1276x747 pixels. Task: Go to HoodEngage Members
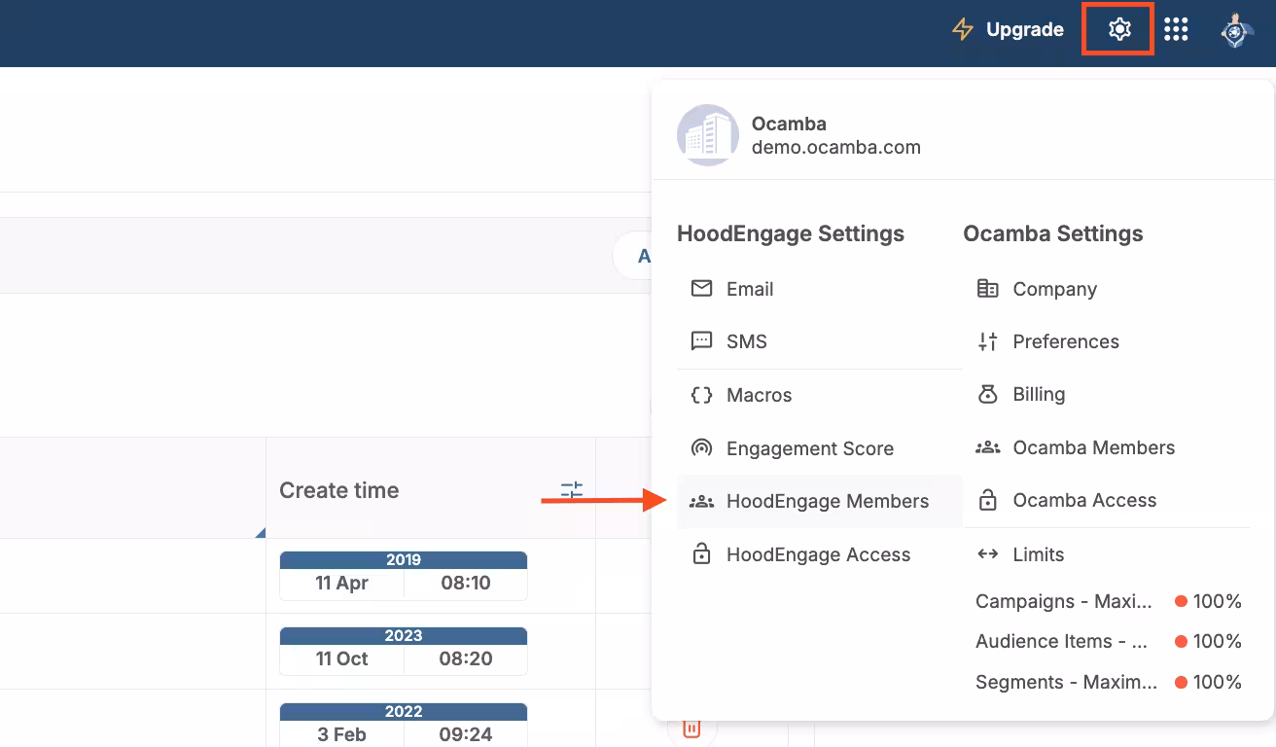coord(827,501)
